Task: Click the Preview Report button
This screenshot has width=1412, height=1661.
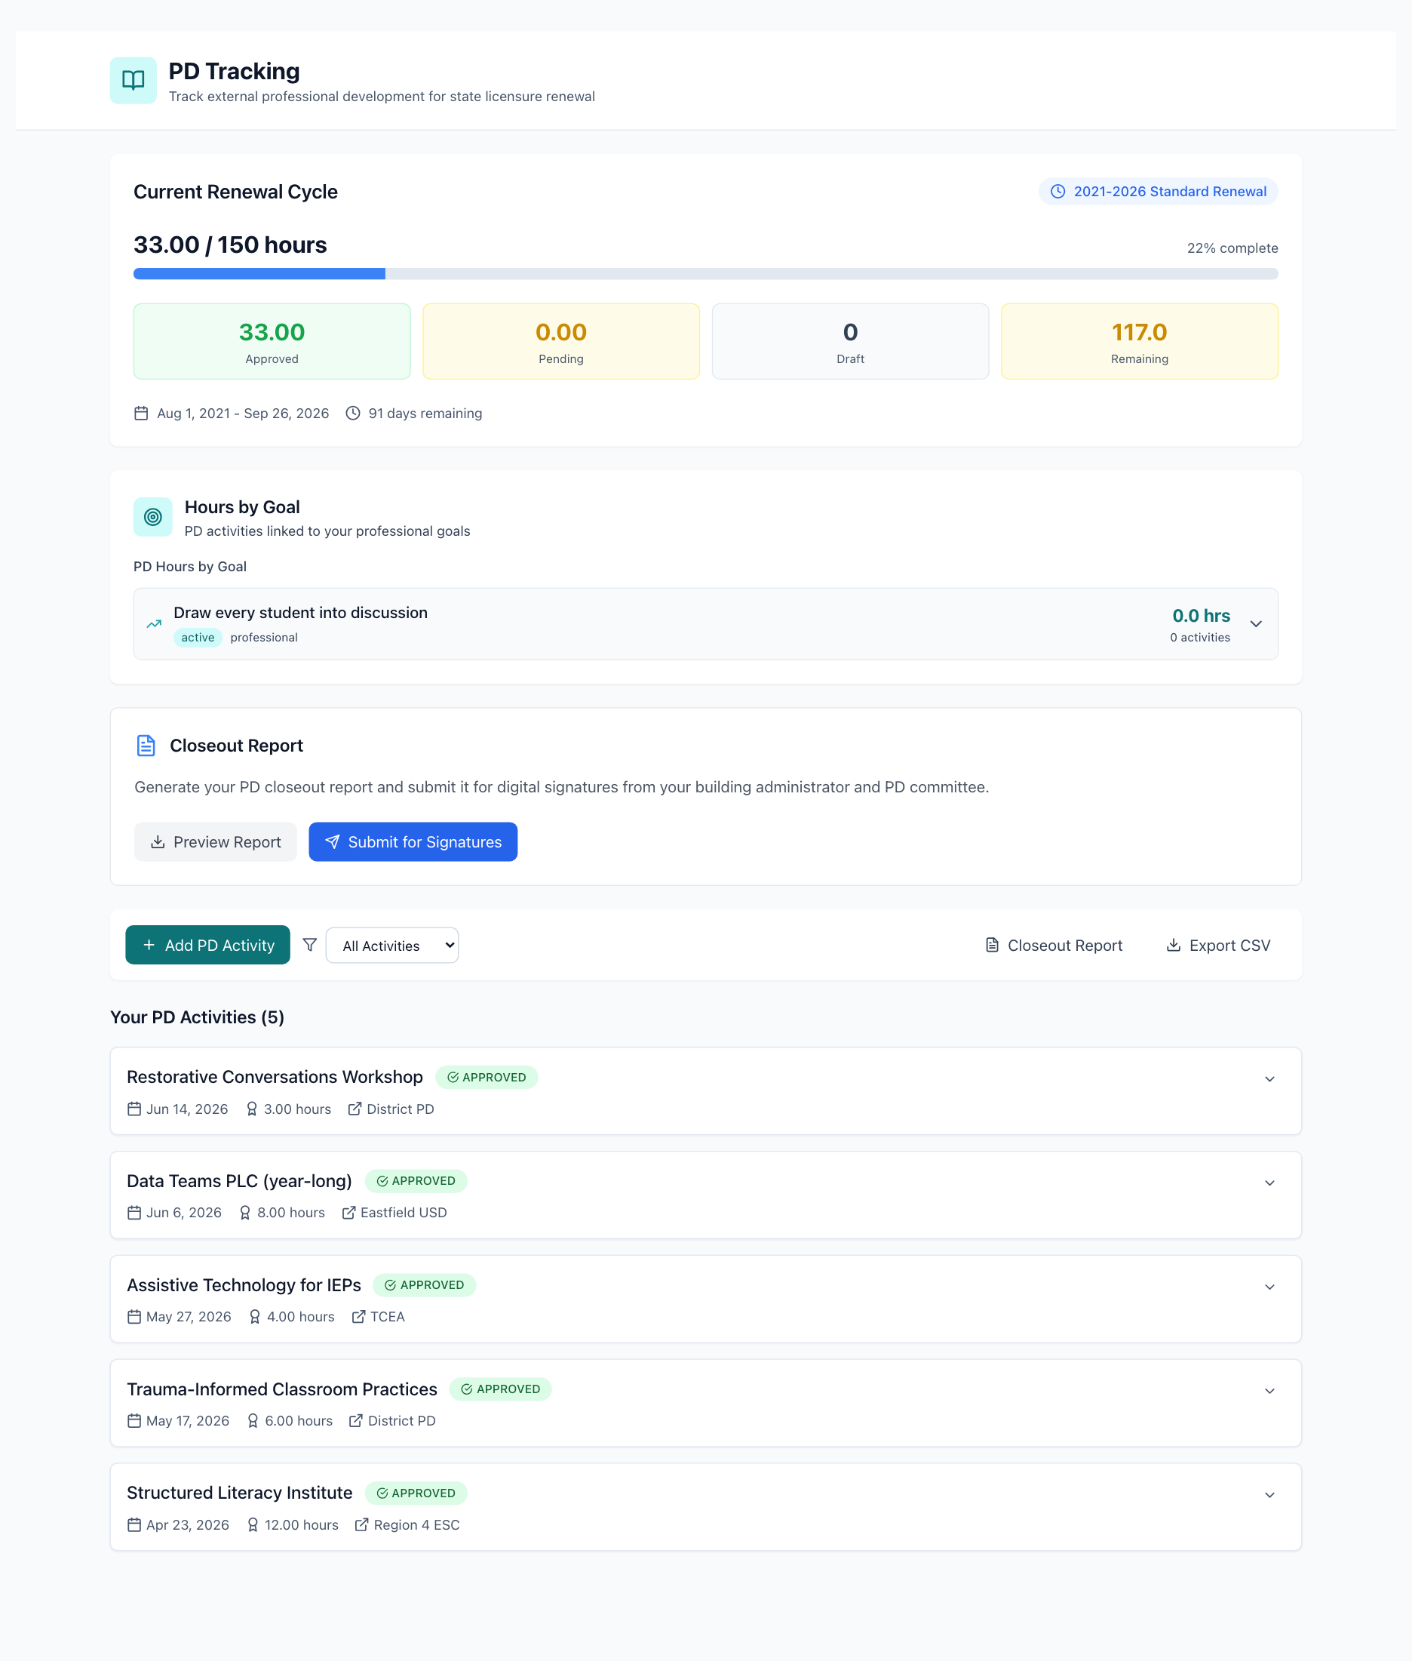Action: click(x=215, y=841)
